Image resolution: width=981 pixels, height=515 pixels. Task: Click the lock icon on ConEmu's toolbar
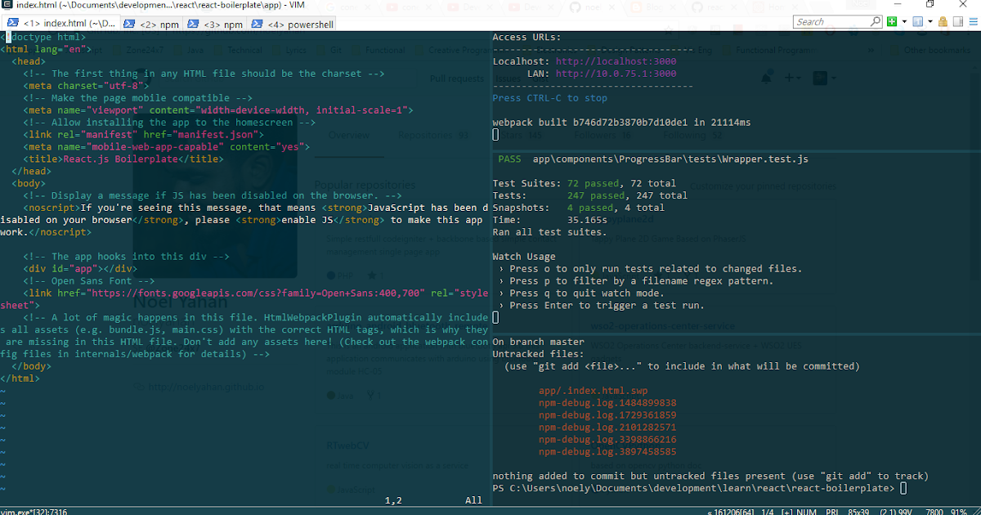(x=943, y=21)
